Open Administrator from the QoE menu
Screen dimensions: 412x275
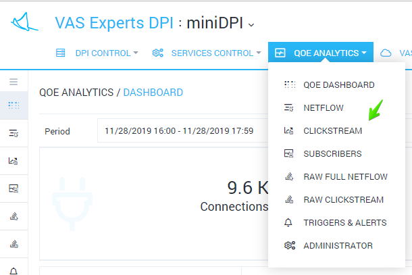(338, 246)
